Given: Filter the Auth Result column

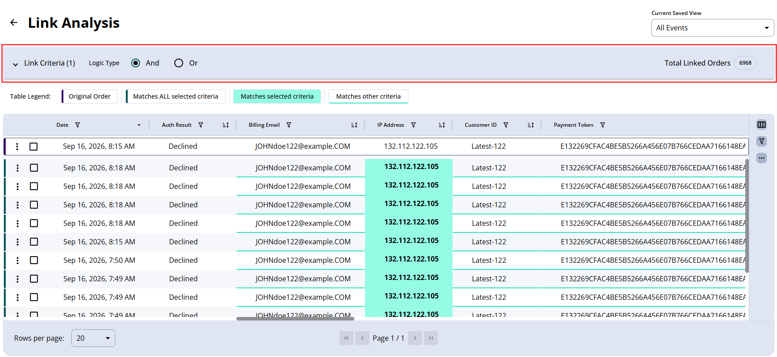Looking at the screenshot, I should [201, 125].
